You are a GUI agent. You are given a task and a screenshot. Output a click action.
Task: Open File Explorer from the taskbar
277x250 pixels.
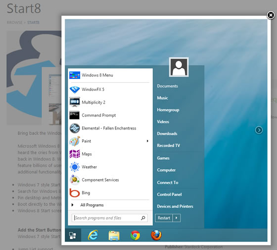(114, 236)
